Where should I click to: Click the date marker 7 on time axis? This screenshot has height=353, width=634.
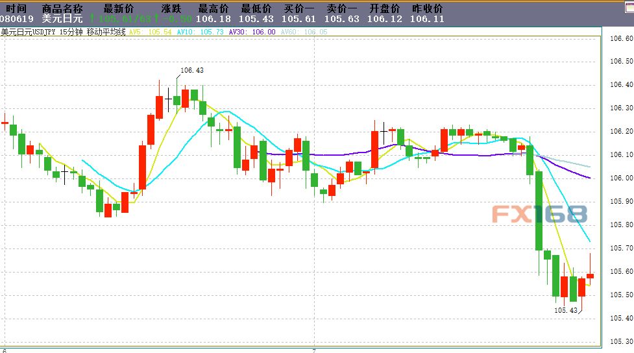314,350
